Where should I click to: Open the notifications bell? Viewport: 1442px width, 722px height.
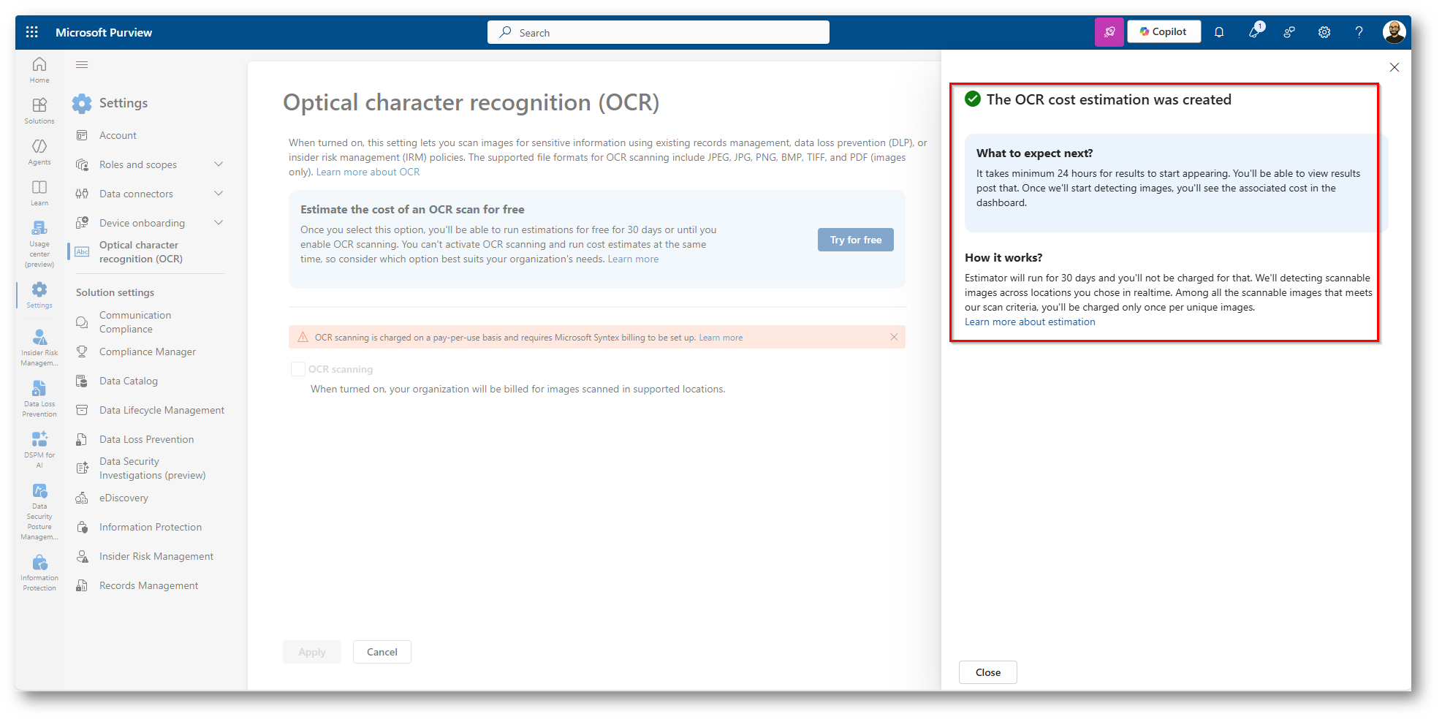[x=1219, y=32]
